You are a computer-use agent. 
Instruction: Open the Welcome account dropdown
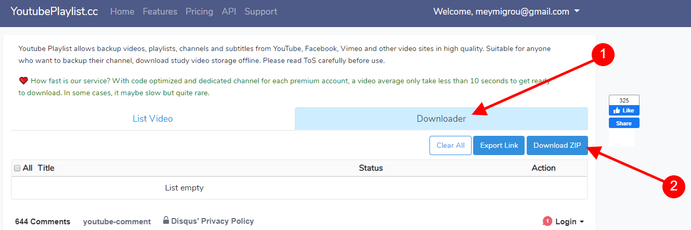(x=506, y=11)
